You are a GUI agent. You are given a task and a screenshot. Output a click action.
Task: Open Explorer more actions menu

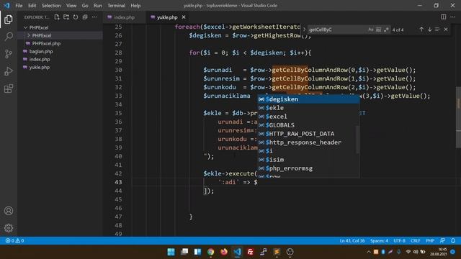94,17
